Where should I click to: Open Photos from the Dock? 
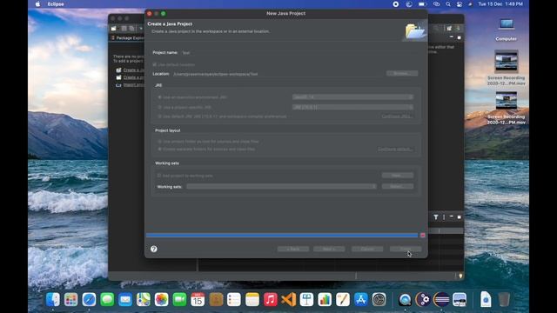point(162,299)
